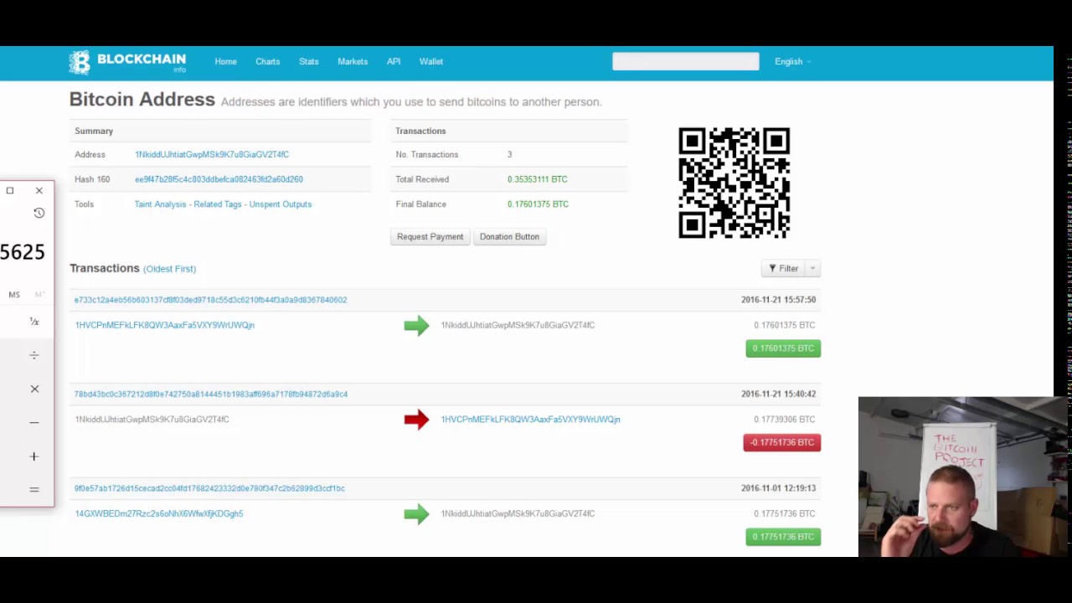Viewport: 1072px width, 603px height.
Task: Open transaction hash 9f0e57ab1726d15
Action: tap(209, 488)
